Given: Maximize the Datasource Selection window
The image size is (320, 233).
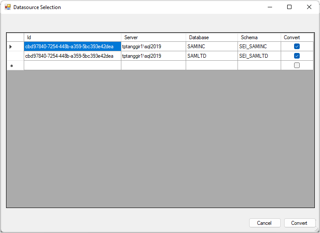Looking at the screenshot, I should (x=289, y=7).
